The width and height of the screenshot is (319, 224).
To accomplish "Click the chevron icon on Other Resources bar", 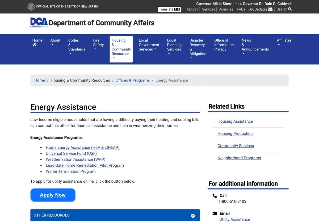I will pyautogui.click(x=193, y=216).
